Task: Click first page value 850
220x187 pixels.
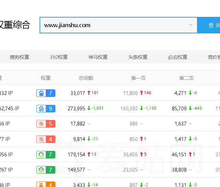Action: [x=134, y=139]
